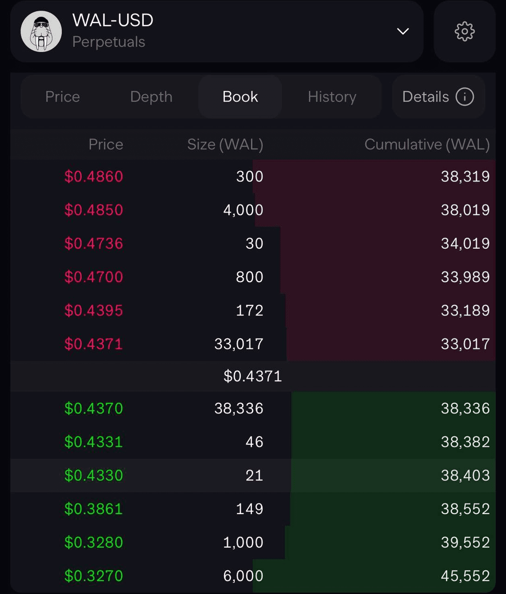
Task: Click the WAL walrus token logo
Action: (x=41, y=32)
